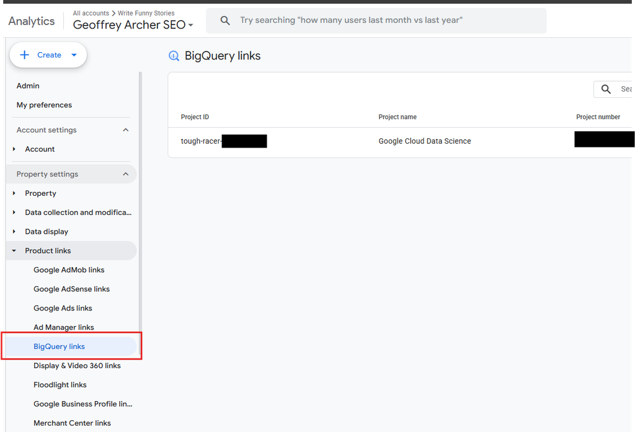Click the Project name column header
Image resolution: width=635 pixels, height=432 pixels.
[397, 117]
